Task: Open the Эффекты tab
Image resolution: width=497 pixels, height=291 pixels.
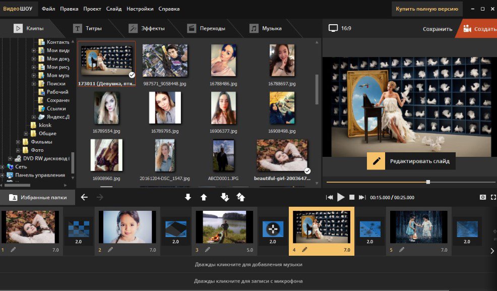Action: (x=147, y=29)
